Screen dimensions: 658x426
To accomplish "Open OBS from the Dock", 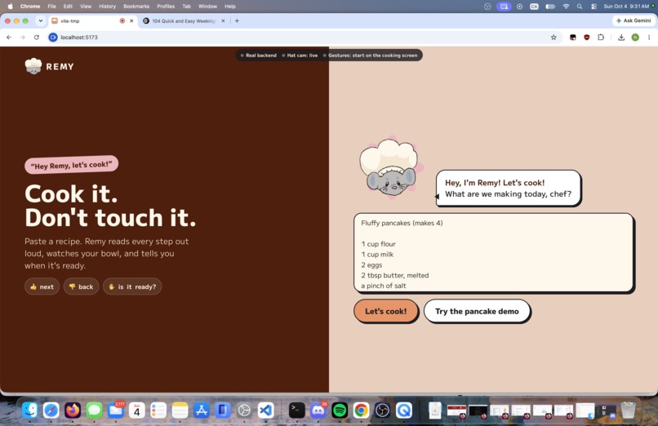I will click(x=382, y=410).
